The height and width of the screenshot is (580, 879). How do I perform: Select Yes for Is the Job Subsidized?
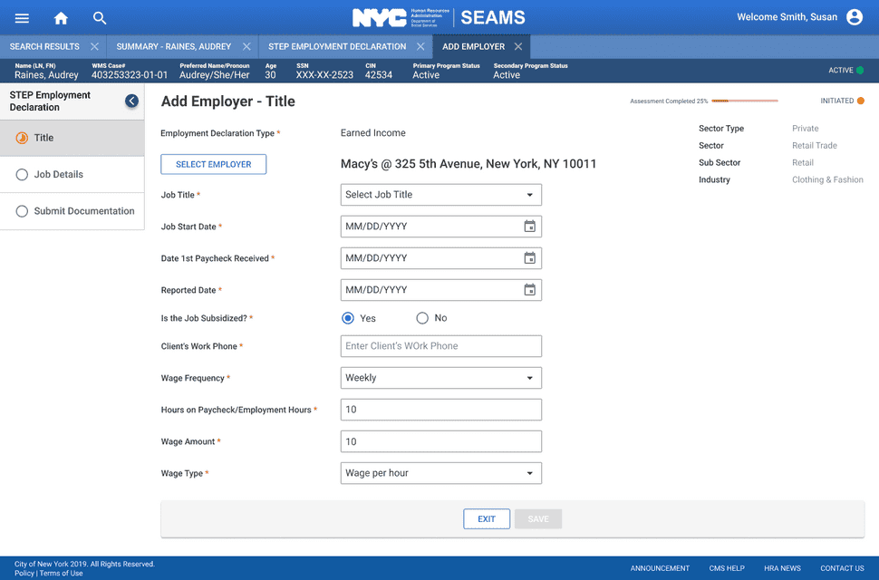[346, 317]
